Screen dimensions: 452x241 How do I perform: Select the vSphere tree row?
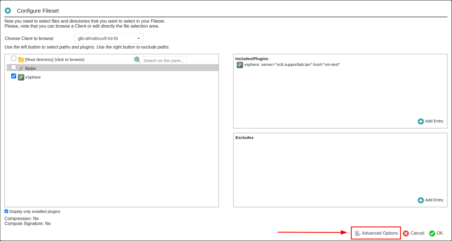point(113,77)
